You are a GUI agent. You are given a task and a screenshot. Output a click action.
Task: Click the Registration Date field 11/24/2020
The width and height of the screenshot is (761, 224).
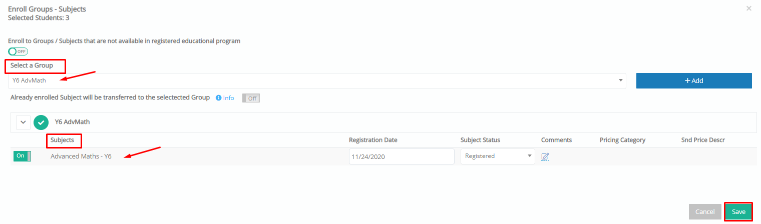tap(402, 156)
